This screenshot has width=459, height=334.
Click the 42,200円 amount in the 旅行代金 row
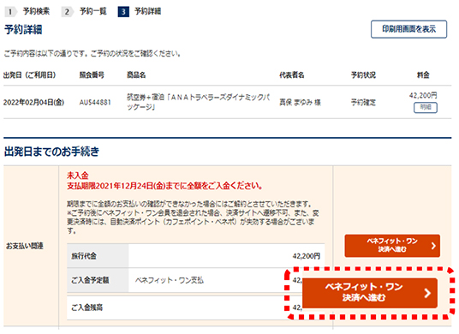pos(307,256)
